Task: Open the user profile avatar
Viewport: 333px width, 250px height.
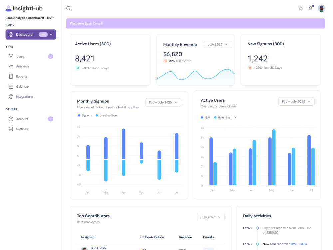Action: (321, 8)
